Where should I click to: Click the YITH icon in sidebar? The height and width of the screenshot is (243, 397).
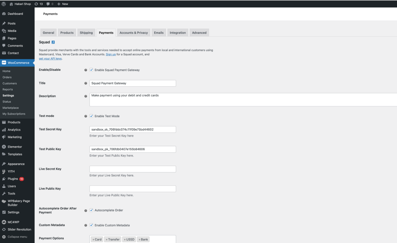coord(4,172)
